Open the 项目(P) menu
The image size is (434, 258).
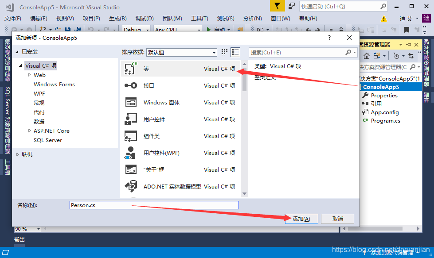[91, 19]
